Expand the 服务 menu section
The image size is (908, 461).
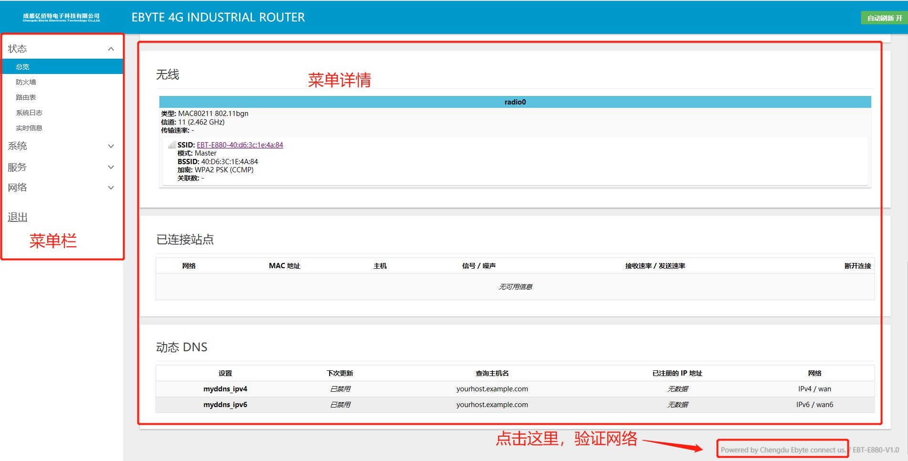click(111, 168)
